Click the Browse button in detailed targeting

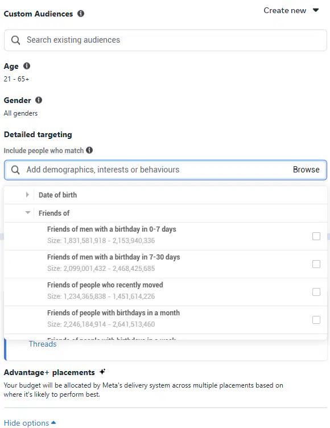306,170
